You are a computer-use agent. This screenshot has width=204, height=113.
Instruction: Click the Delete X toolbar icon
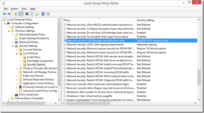click(27, 14)
